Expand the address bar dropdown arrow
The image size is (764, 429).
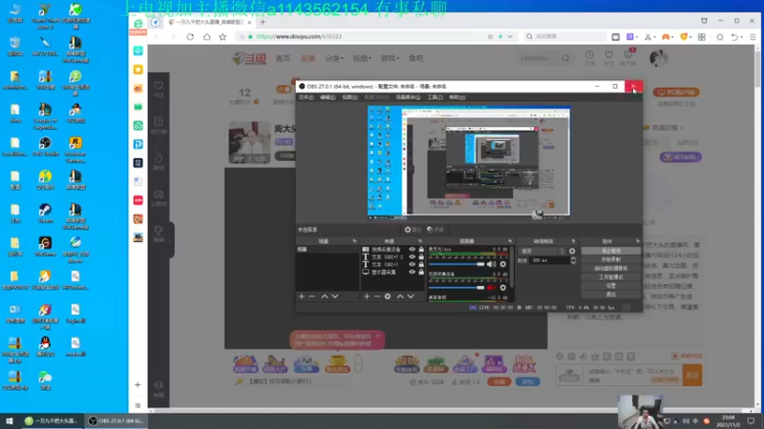click(510, 36)
